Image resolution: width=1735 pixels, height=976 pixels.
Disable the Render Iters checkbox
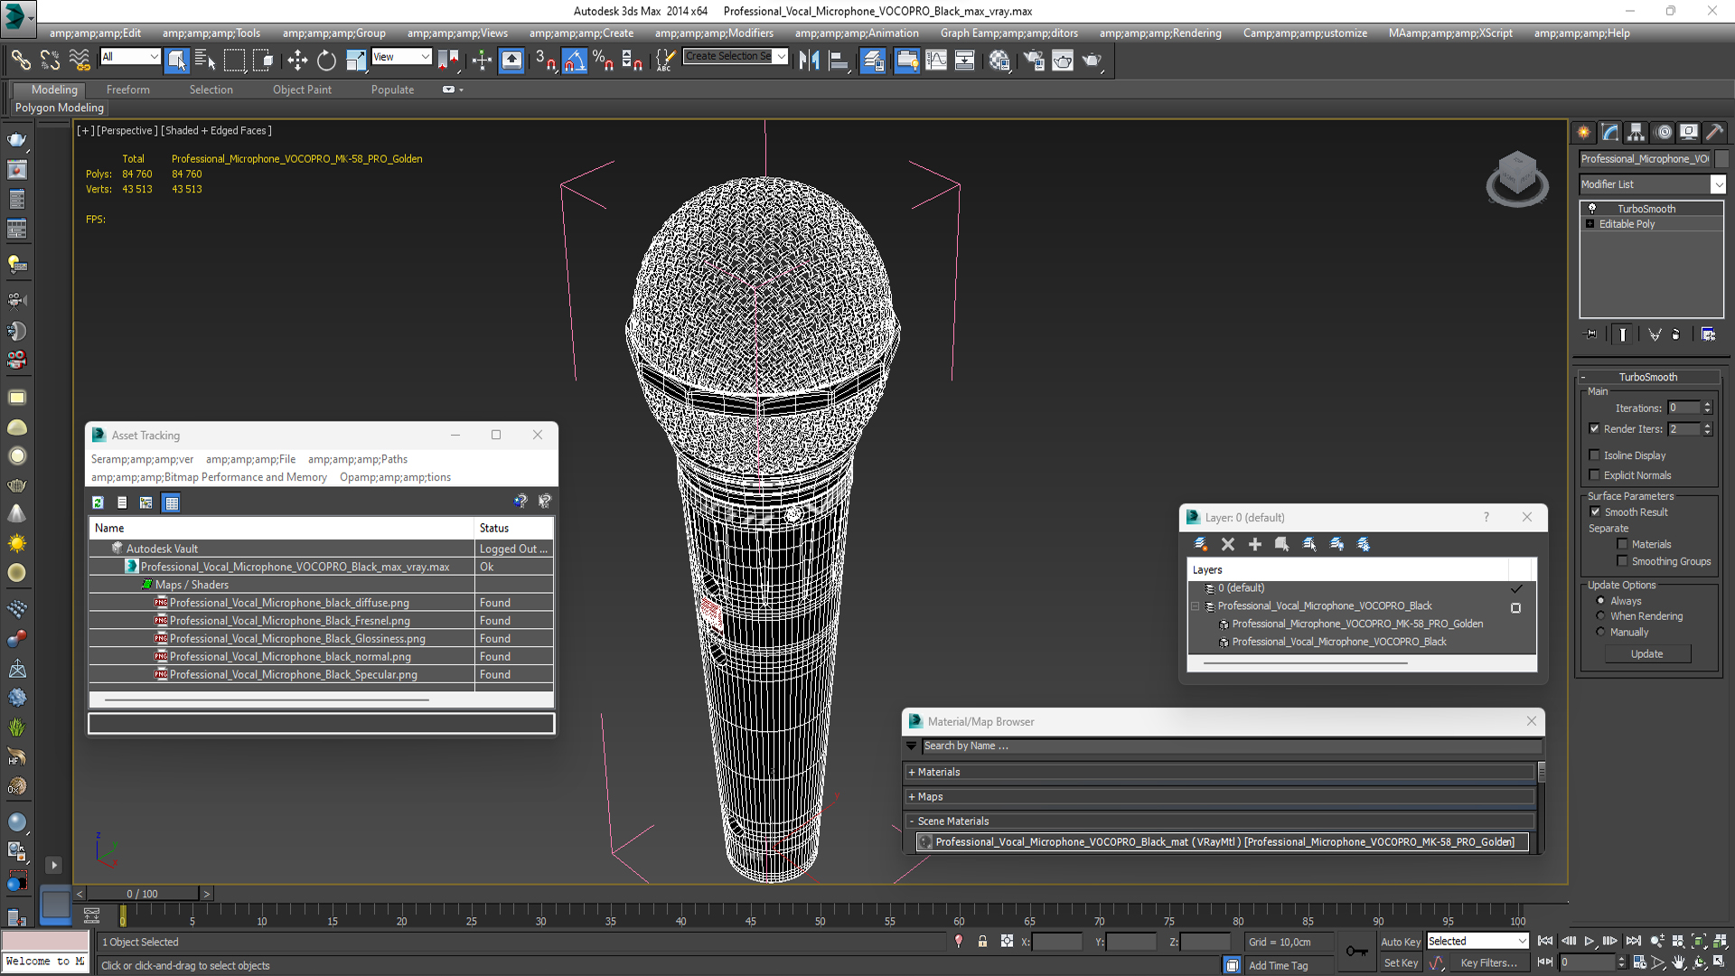(x=1595, y=429)
